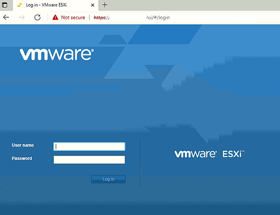
Task: Click the browser Back arrow
Action: coord(6,17)
